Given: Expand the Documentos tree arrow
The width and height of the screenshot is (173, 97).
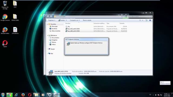Looking at the screenshot, I should tap(49, 38).
